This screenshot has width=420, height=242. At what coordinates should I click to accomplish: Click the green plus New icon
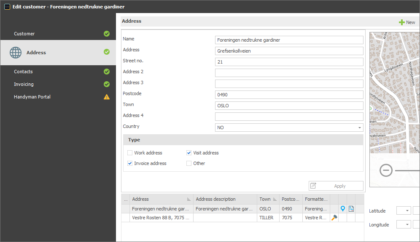(x=401, y=22)
